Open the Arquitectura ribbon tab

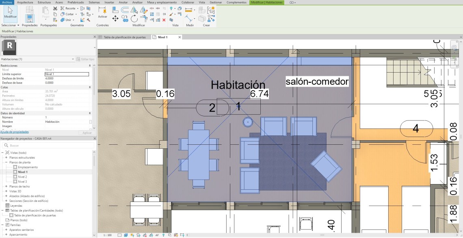click(x=25, y=2)
